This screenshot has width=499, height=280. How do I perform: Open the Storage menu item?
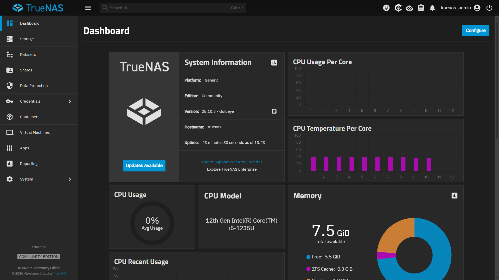(x=39, y=39)
